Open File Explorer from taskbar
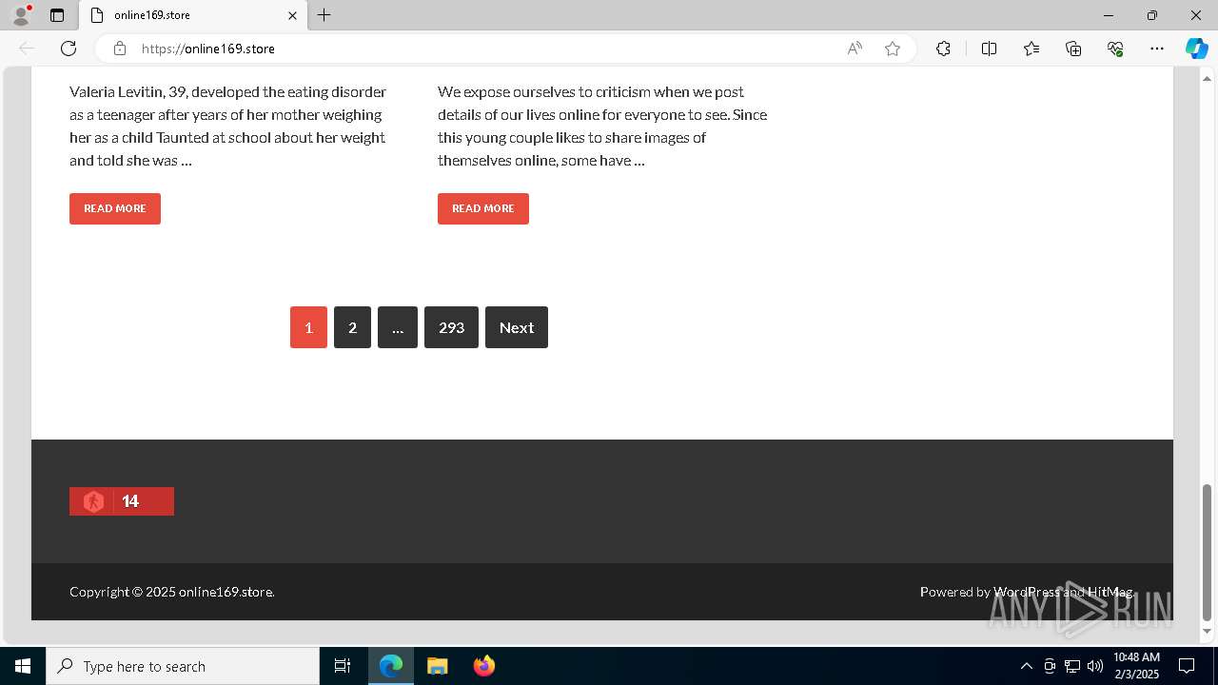 click(x=438, y=666)
